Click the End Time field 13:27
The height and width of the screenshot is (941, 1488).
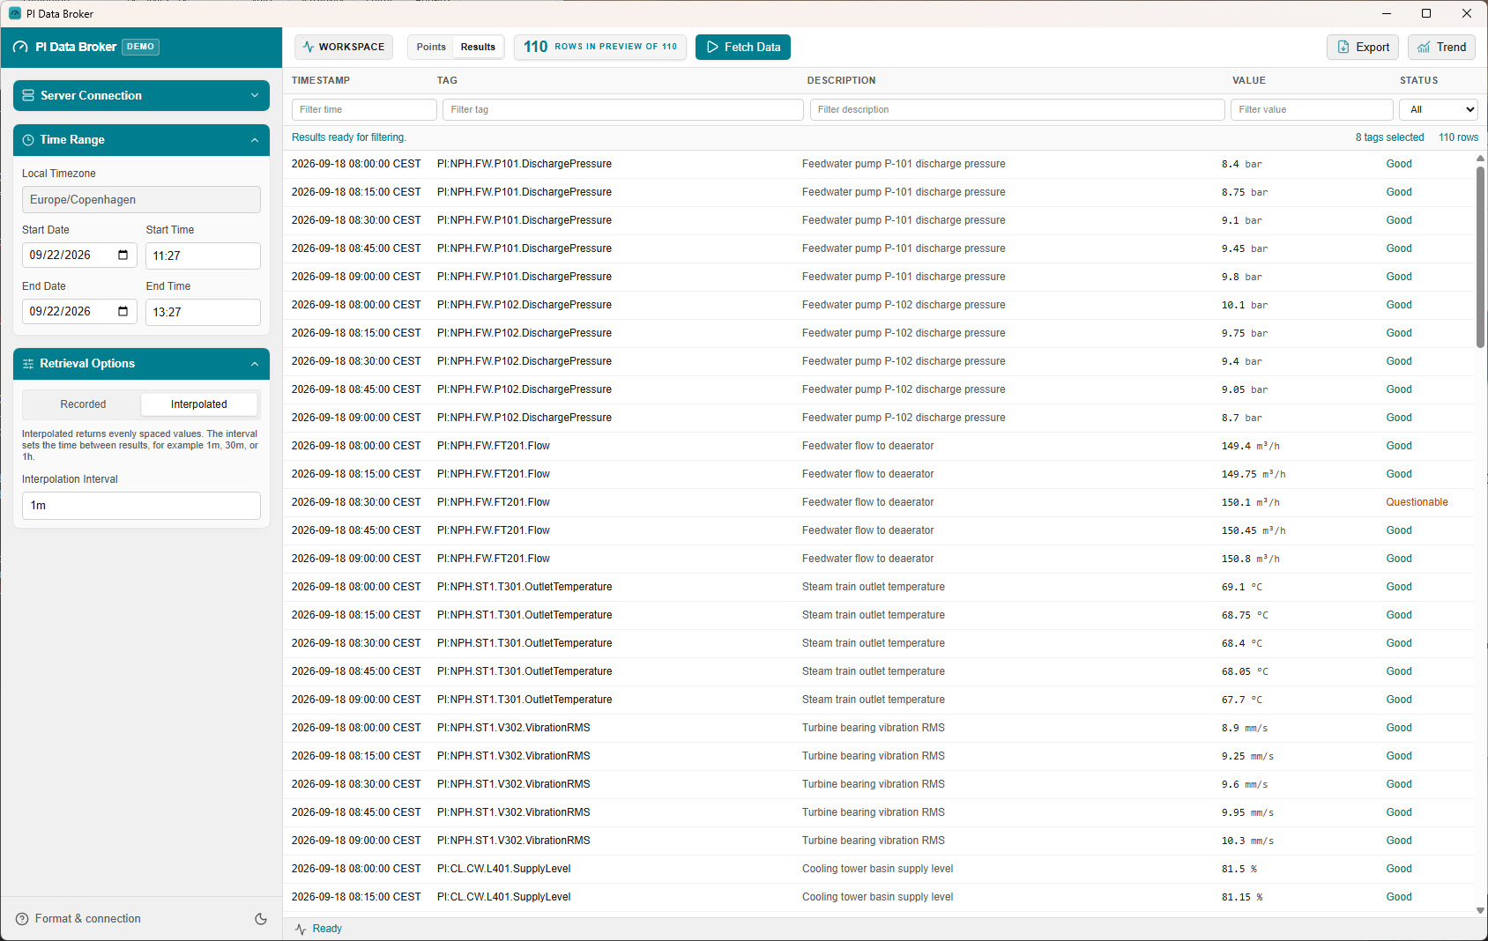203,312
